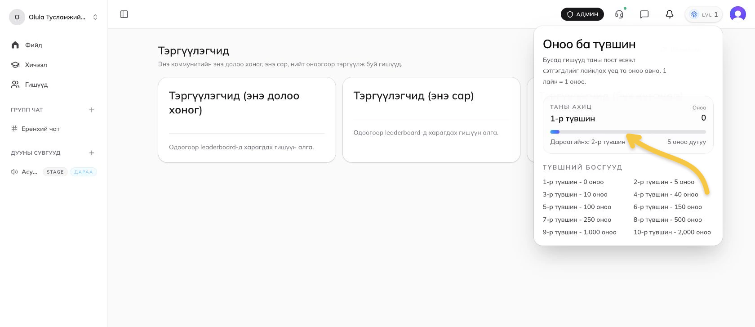Click '7-р түвшин - 250 оноо' threshold

[577, 219]
